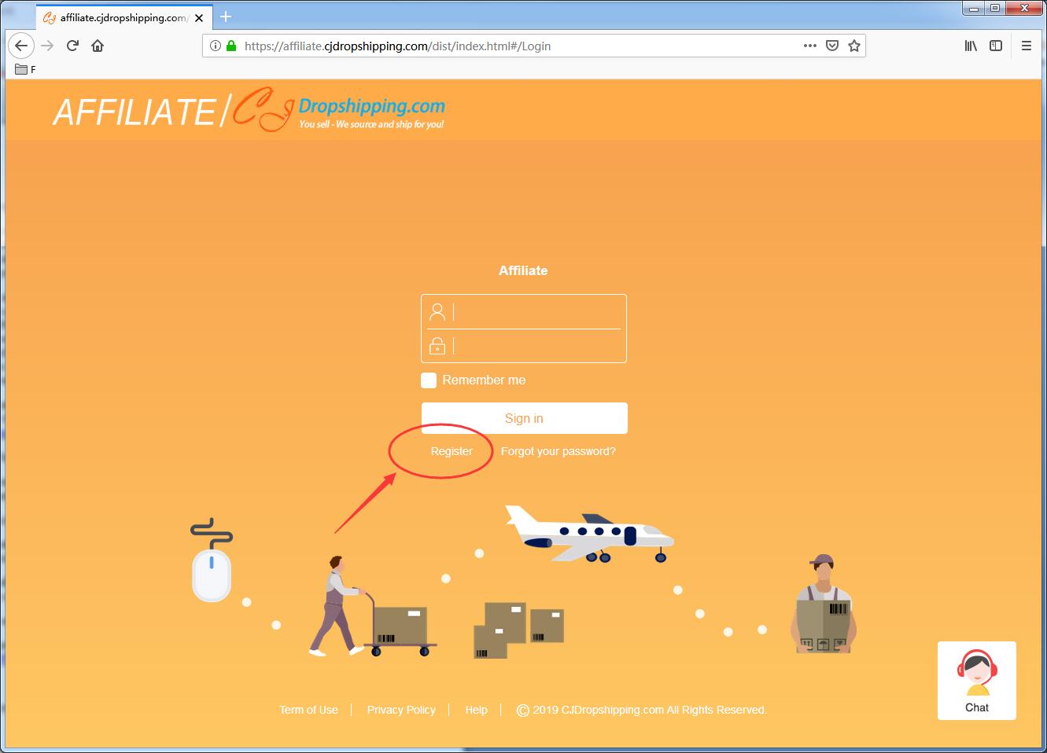This screenshot has height=753, width=1047.
Task: Open a new tab with plus button
Action: 226,17
